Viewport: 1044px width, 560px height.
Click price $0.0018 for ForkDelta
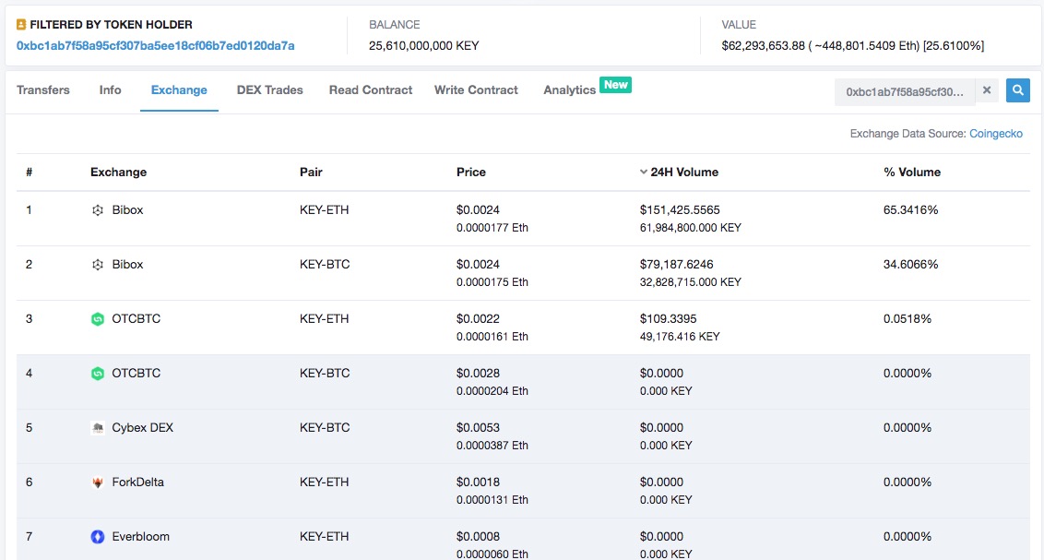click(478, 483)
